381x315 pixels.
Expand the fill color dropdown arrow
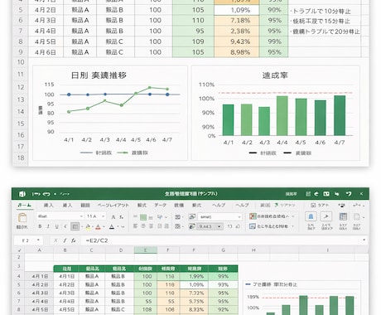click(92, 227)
